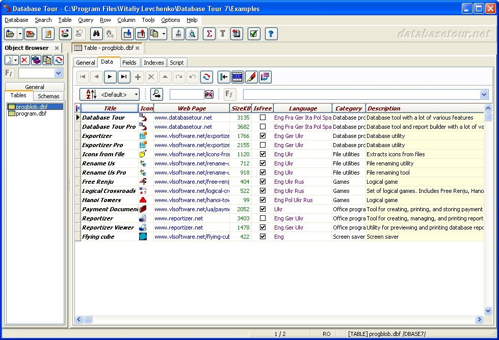Open the new SQL script icon
This screenshot has height=340, width=499.
[x=48, y=34]
